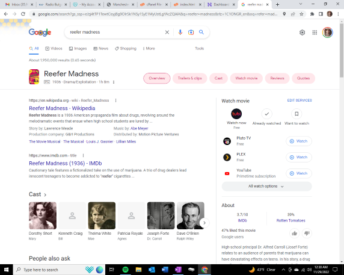344x275 pixels.
Task: Click the page vertical scrollbar
Action: click(x=342, y=51)
